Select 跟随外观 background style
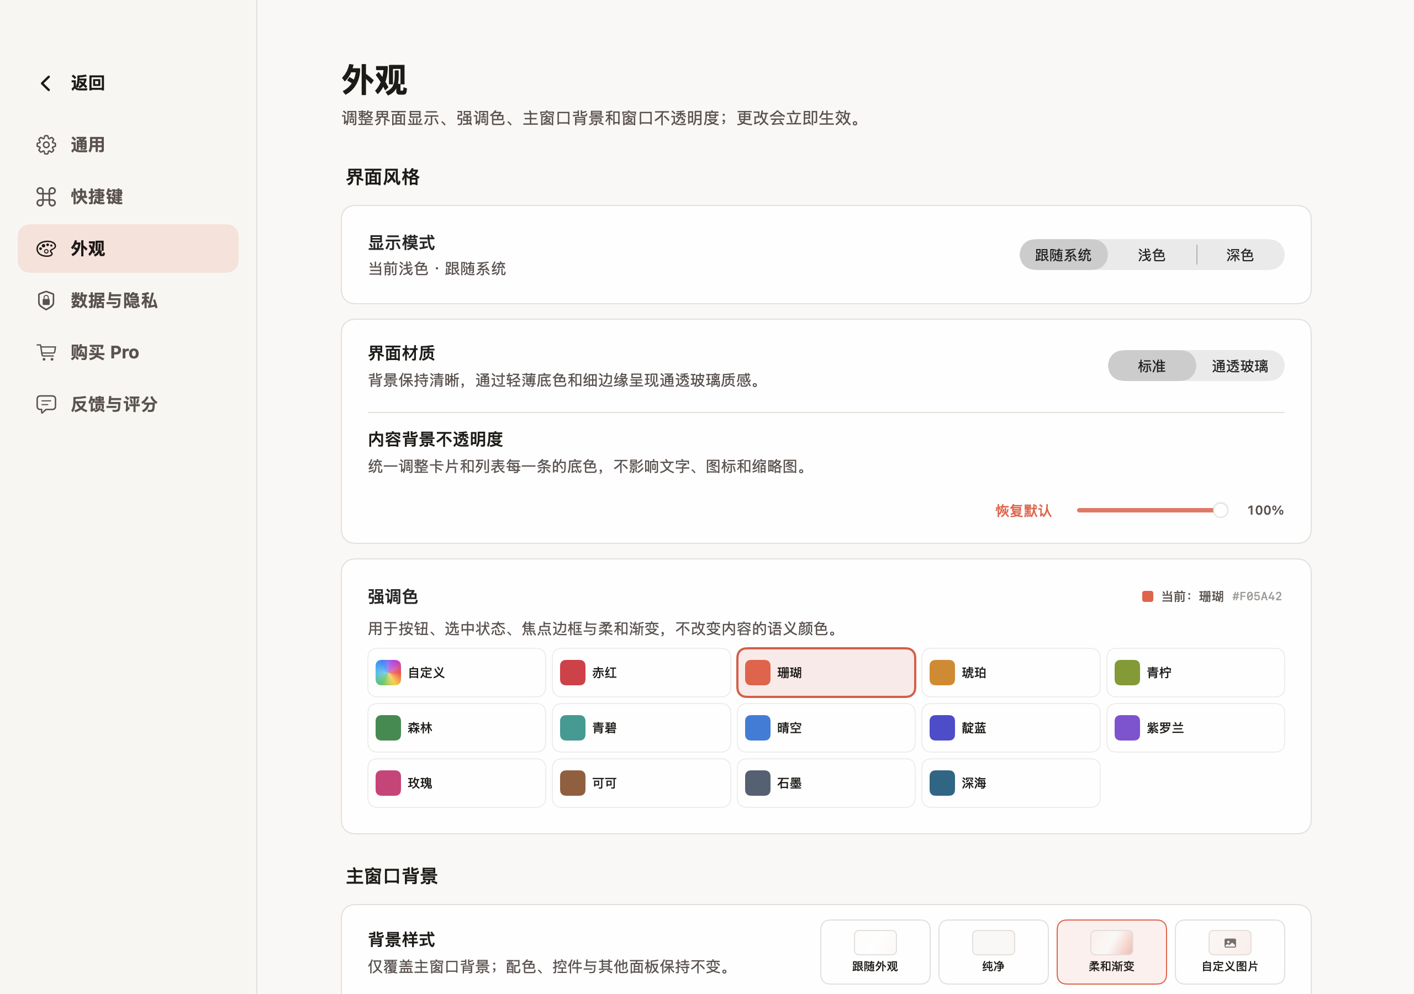Viewport: 1414px width, 994px height. (874, 951)
